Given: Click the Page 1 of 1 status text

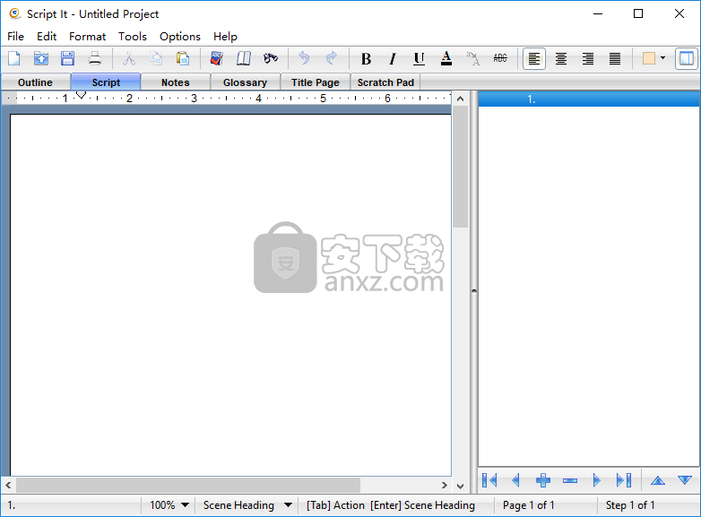Looking at the screenshot, I should coord(528,505).
